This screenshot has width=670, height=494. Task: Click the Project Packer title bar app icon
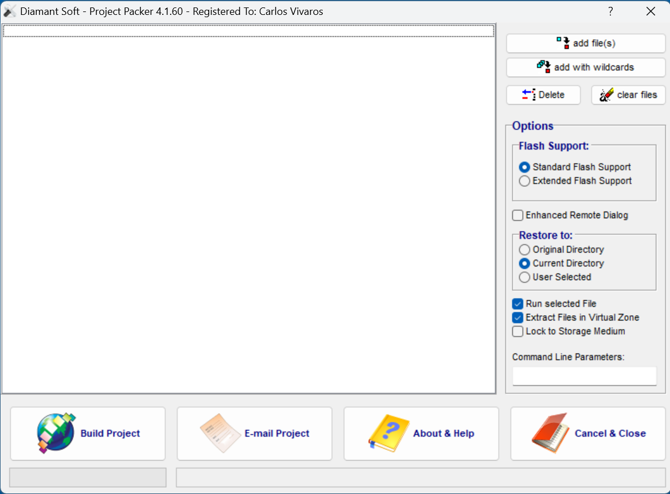(9, 11)
